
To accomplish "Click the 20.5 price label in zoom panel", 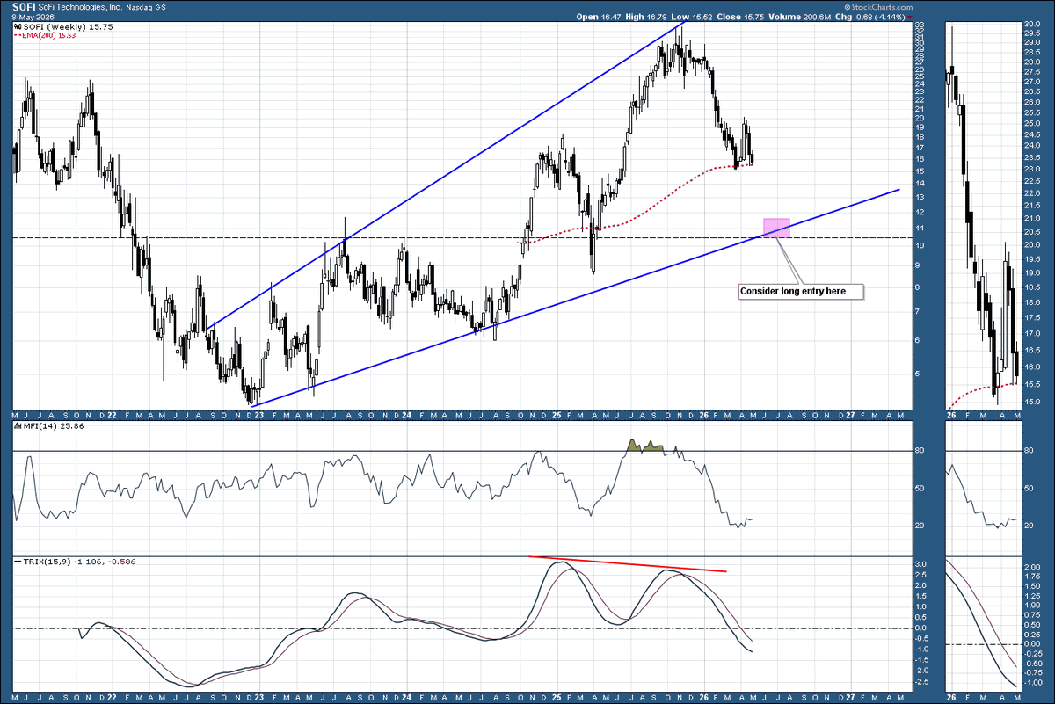I will click(1034, 232).
